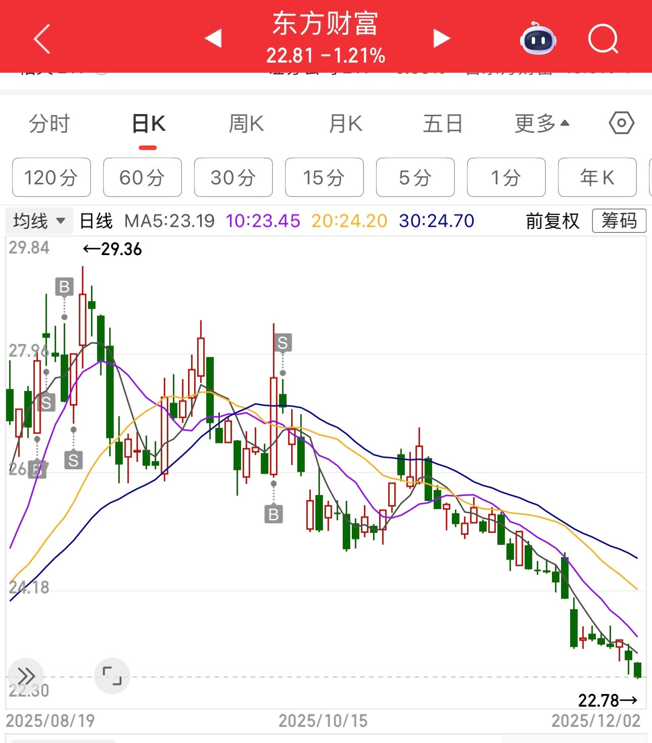Toggle 筹码 (chip distribution) overlay
The width and height of the screenshot is (652, 743).
[619, 221]
